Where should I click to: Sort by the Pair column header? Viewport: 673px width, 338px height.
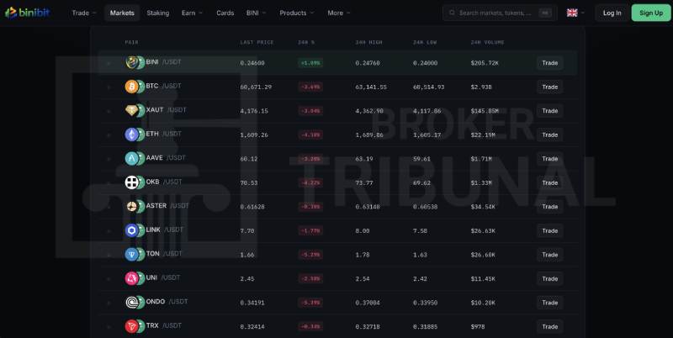click(132, 43)
